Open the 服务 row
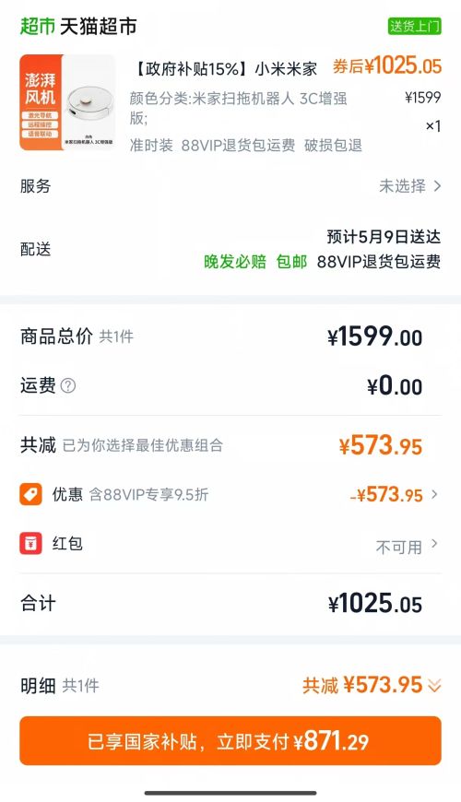 (x=230, y=186)
